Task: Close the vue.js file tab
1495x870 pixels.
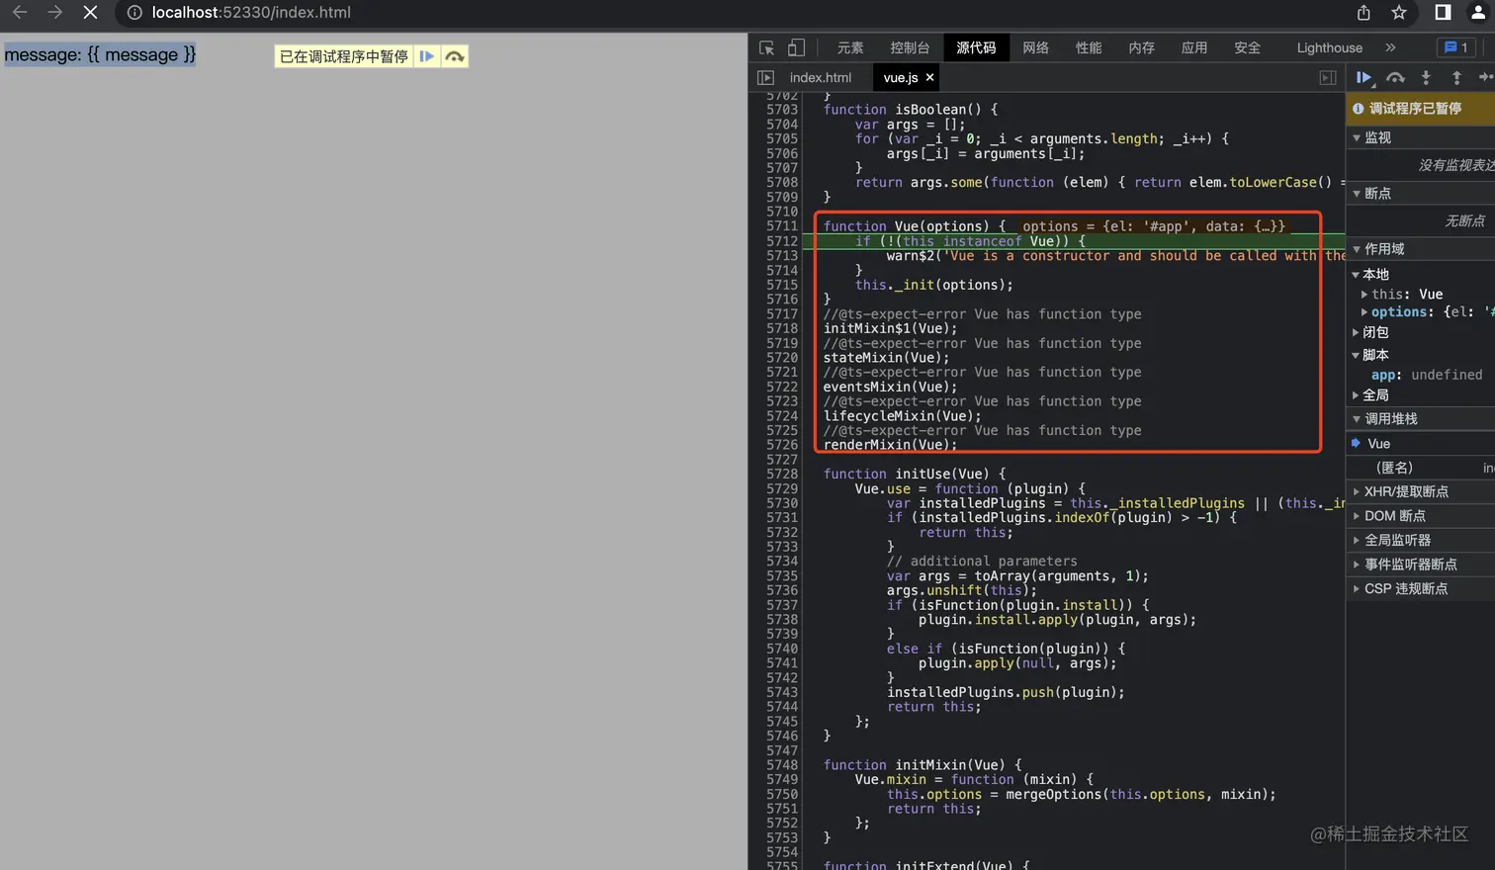Action: [929, 77]
